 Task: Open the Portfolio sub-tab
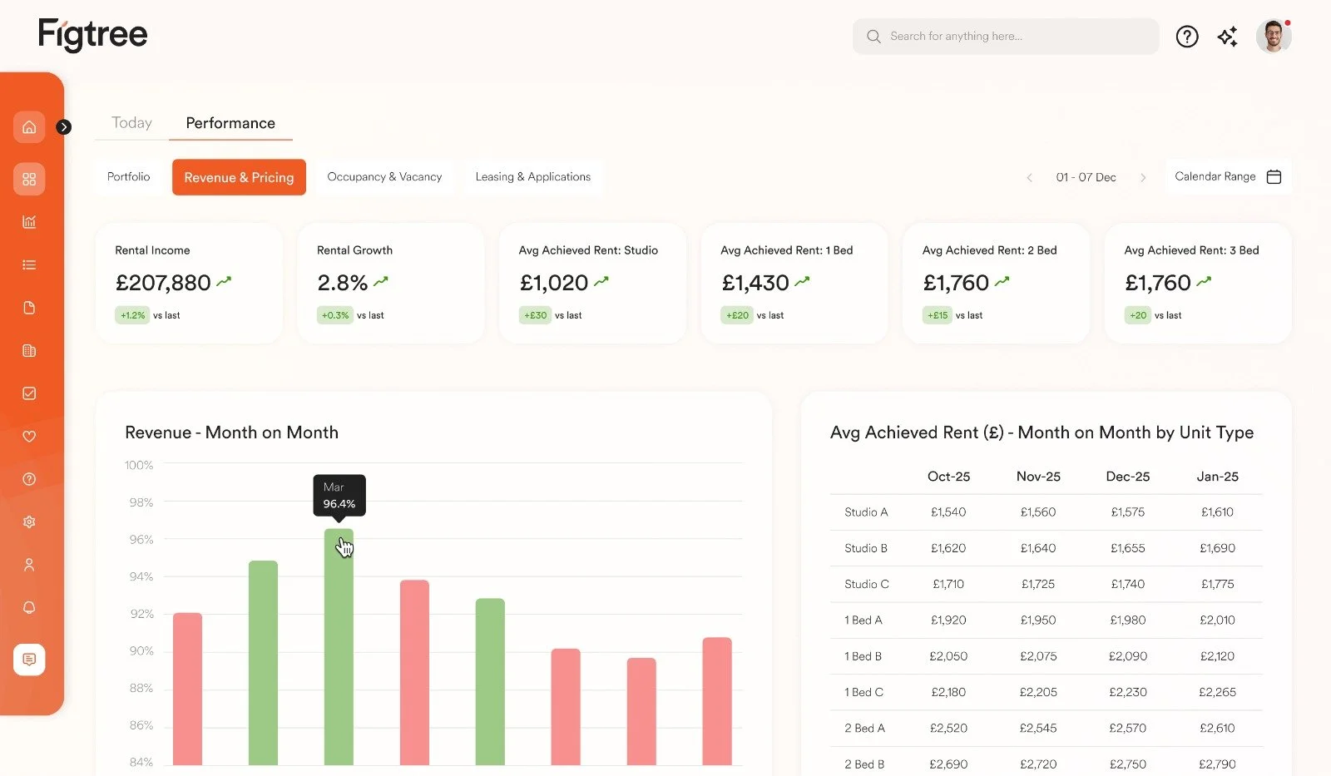(129, 176)
